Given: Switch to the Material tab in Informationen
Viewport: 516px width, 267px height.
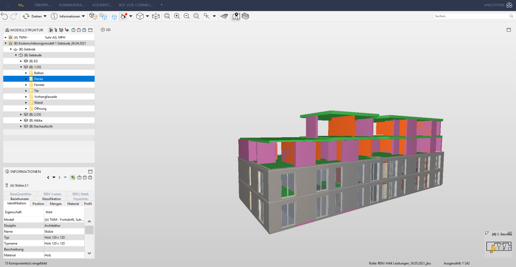Looking at the screenshot, I should click(x=73, y=203).
